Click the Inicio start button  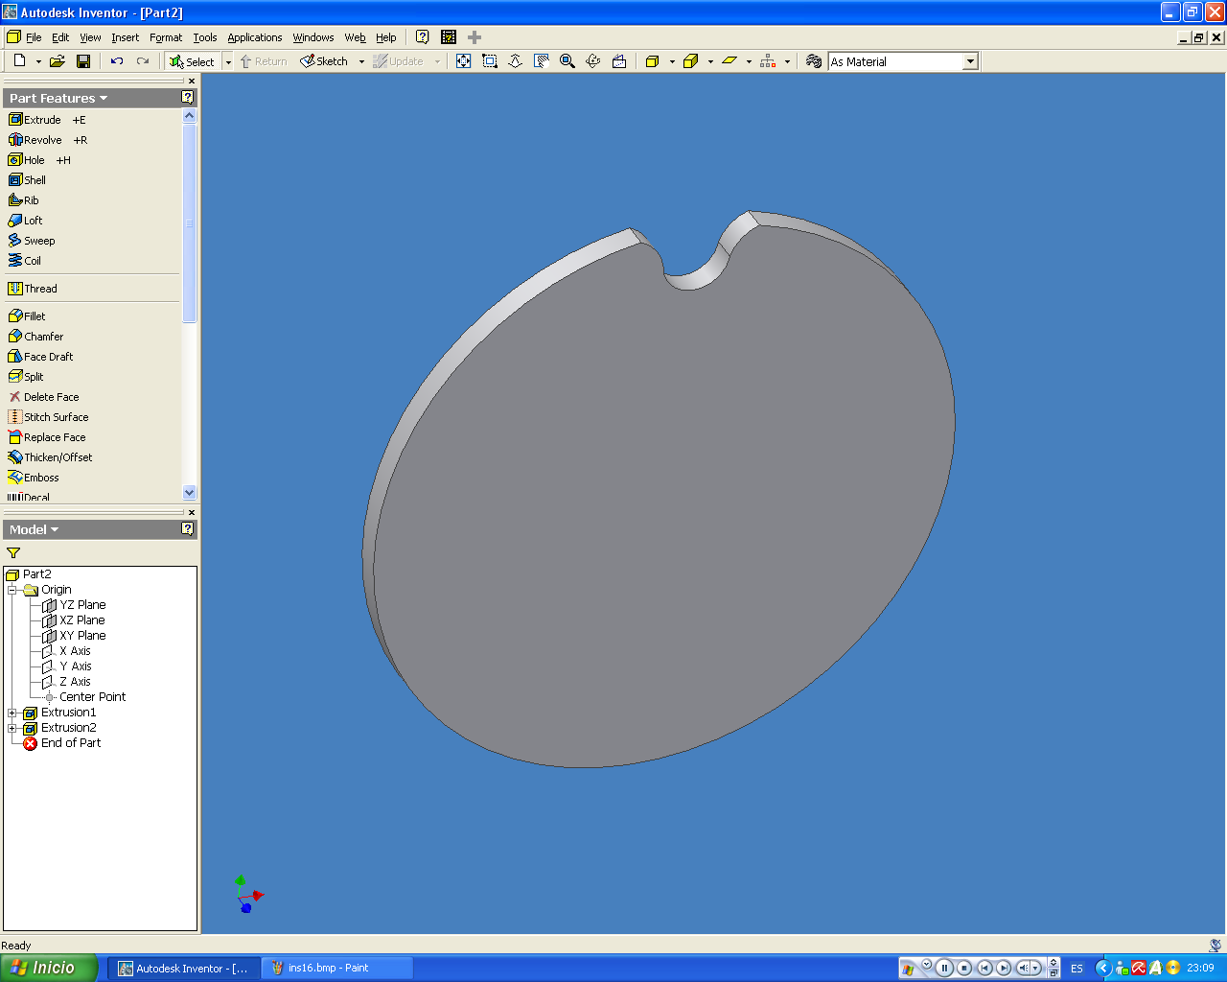tap(48, 968)
